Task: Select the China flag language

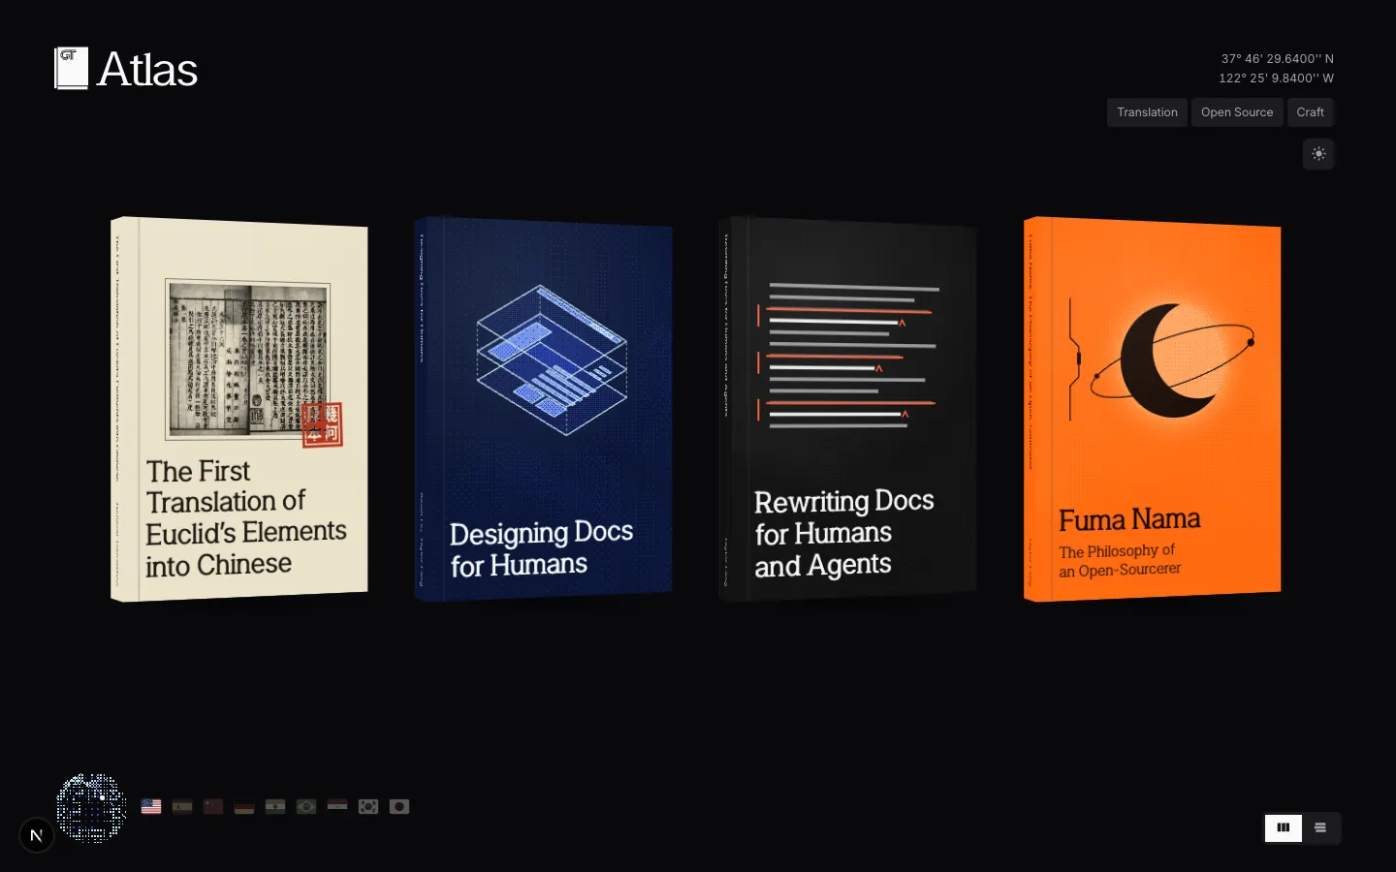Action: 213,806
